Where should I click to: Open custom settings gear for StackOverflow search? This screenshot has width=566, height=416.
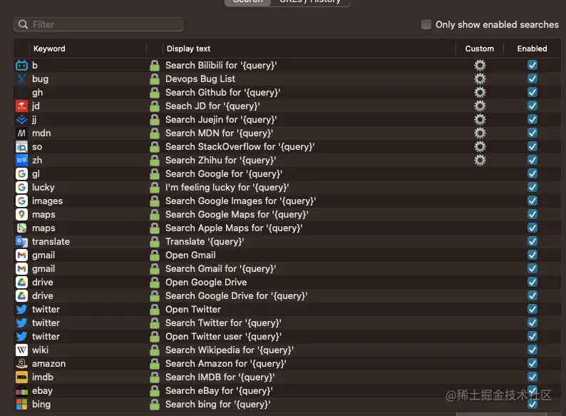(480, 147)
